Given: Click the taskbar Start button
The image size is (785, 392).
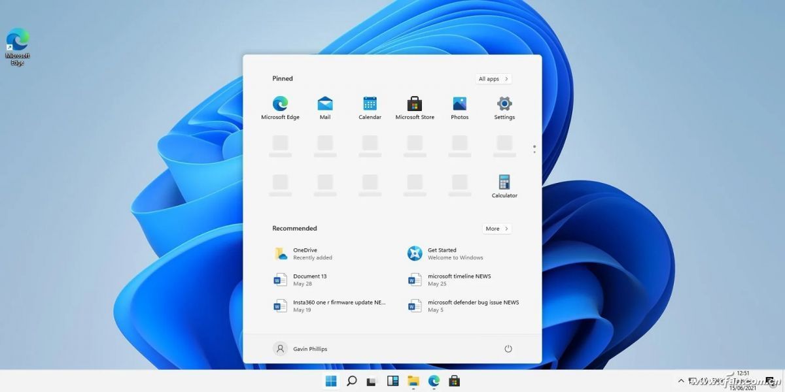Looking at the screenshot, I should click(x=331, y=381).
